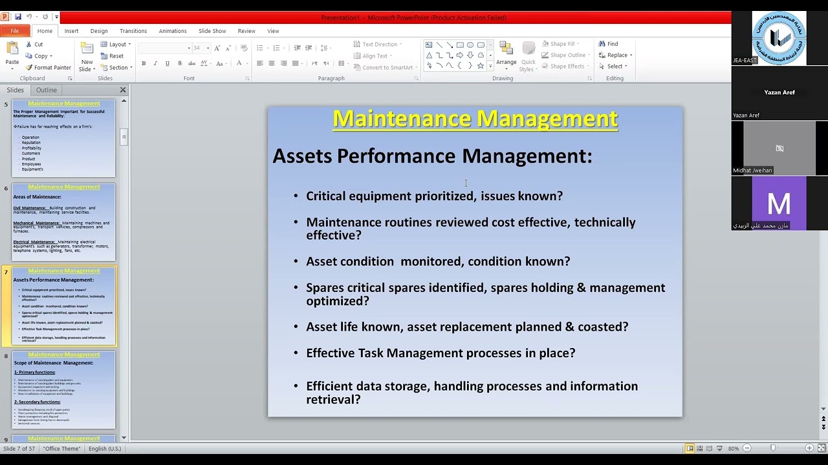Expand the shapes gallery More arrow
The height and width of the screenshot is (465, 828).
pos(490,67)
